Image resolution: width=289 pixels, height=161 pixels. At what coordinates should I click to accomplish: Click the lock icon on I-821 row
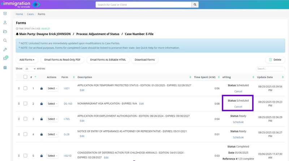42,88
